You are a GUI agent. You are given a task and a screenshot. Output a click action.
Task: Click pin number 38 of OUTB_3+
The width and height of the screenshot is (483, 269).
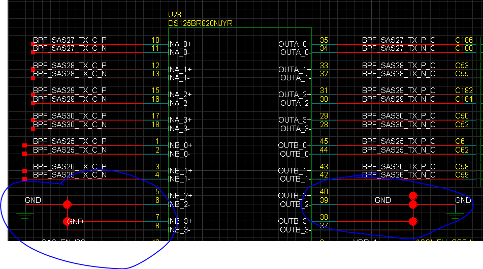click(x=324, y=217)
